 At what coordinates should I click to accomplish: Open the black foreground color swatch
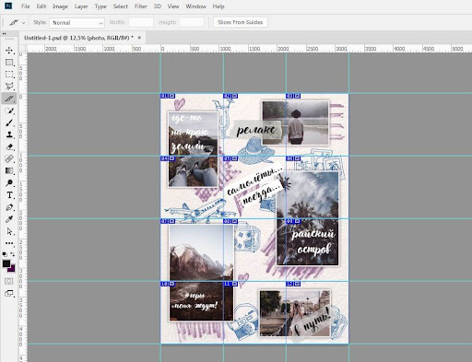[6, 263]
